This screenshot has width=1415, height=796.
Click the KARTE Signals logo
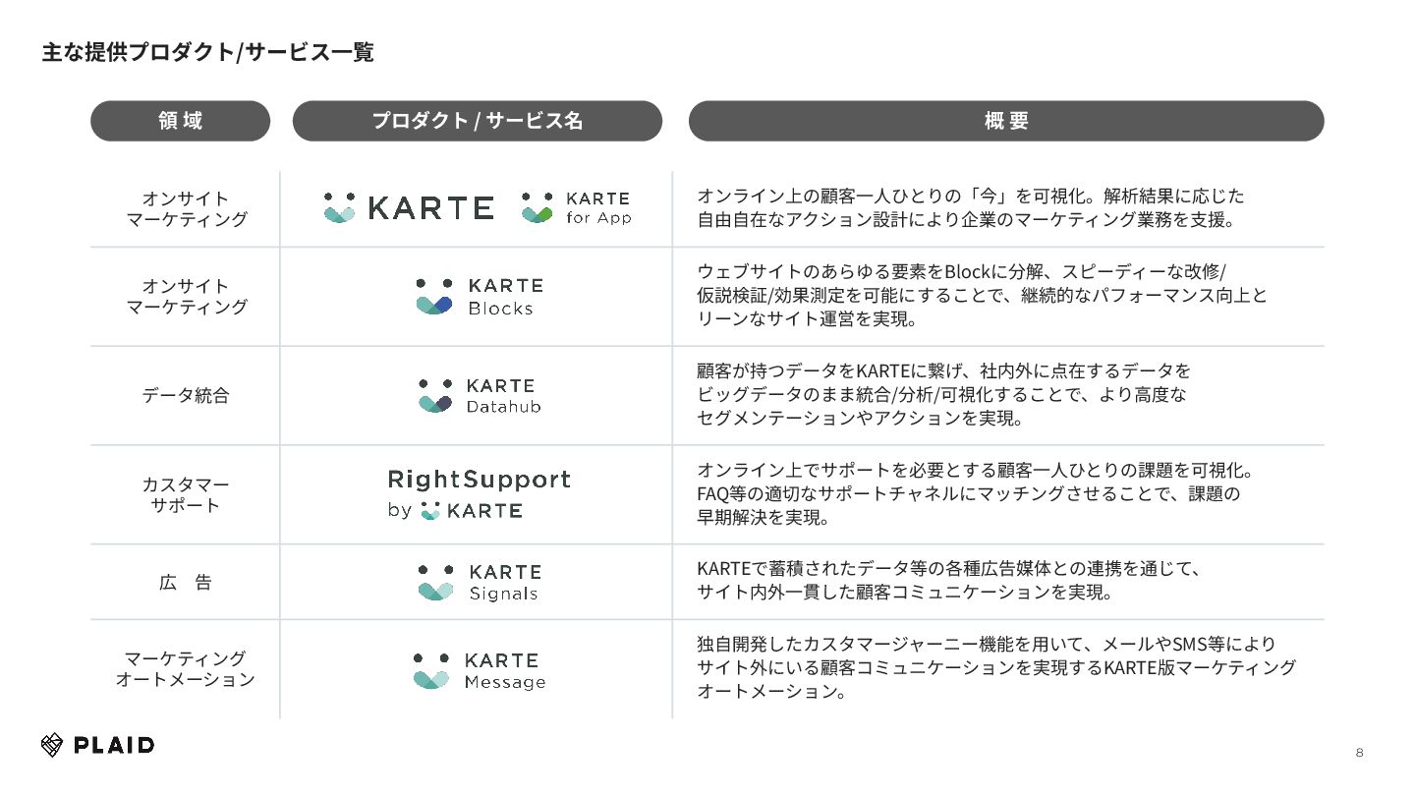point(479,582)
